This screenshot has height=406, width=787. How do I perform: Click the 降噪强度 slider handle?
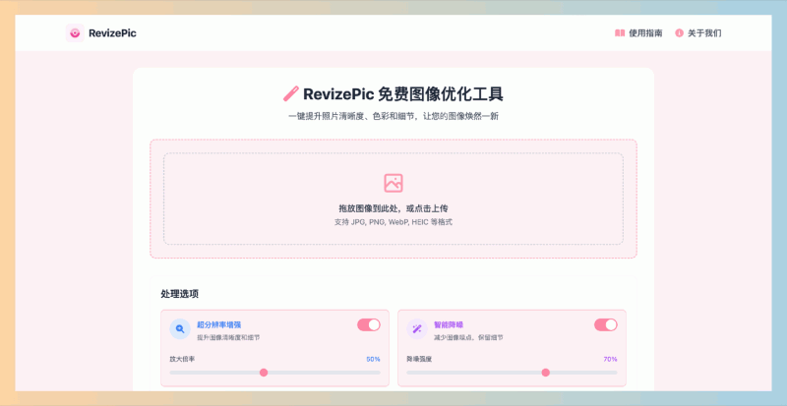pyautogui.click(x=546, y=373)
